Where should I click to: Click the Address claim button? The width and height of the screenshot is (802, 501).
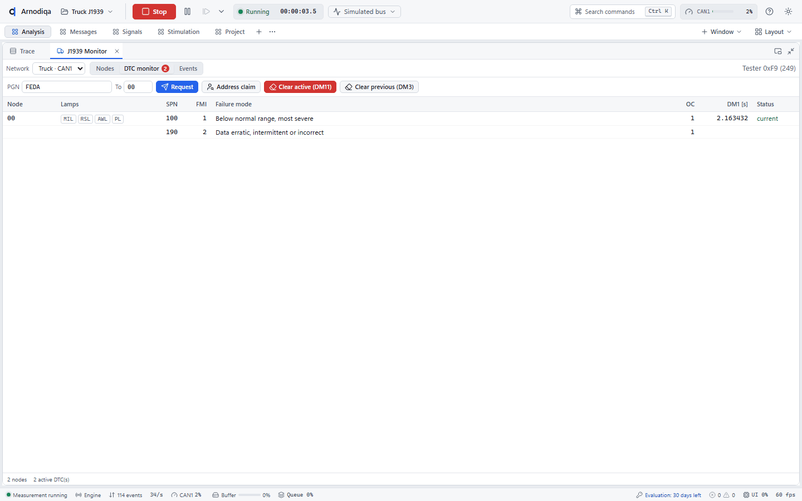point(231,87)
